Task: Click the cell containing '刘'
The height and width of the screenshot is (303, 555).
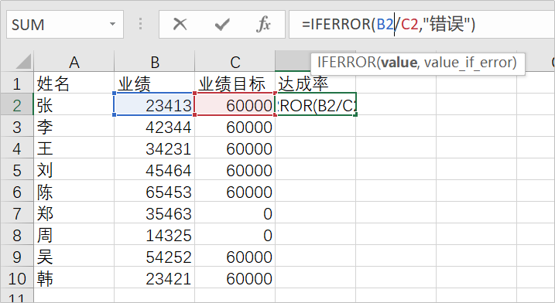Action: [x=74, y=170]
